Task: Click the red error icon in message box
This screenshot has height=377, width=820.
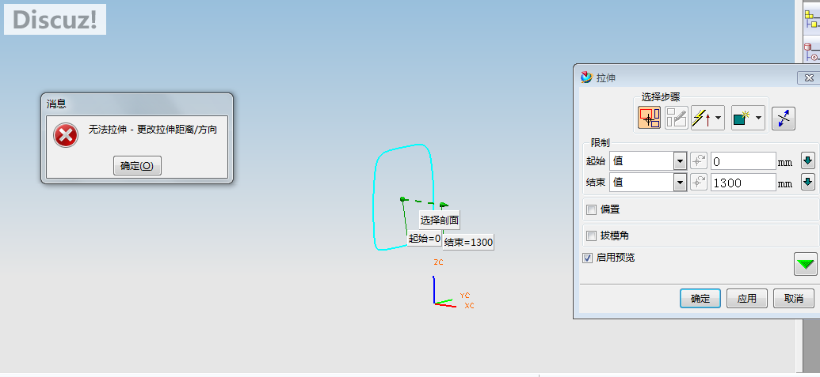Action: (66, 136)
